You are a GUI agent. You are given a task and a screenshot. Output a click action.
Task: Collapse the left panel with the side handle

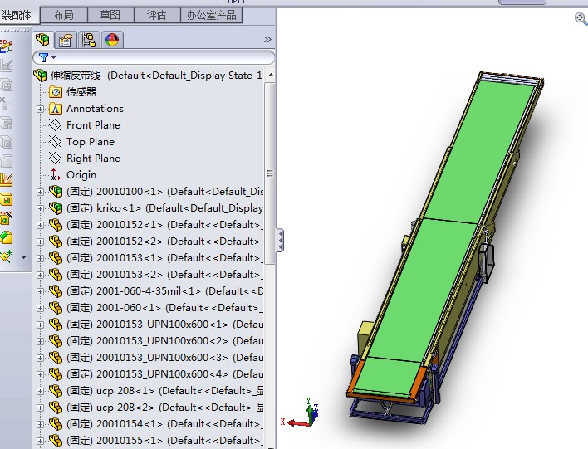[x=280, y=240]
